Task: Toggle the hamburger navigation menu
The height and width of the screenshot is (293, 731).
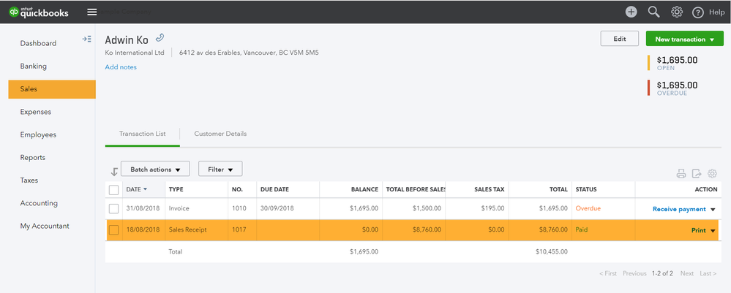Action: coord(92,12)
